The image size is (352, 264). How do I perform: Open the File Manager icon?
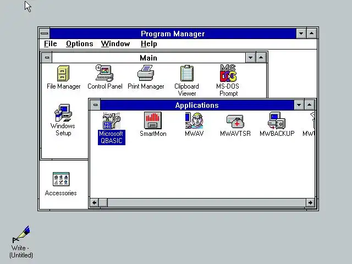tap(63, 77)
